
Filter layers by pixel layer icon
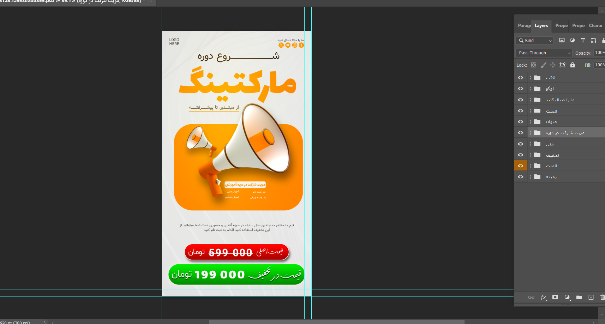[562, 40]
